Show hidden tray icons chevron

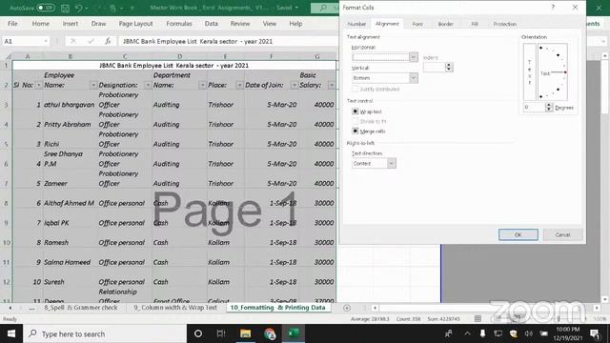pos(468,333)
